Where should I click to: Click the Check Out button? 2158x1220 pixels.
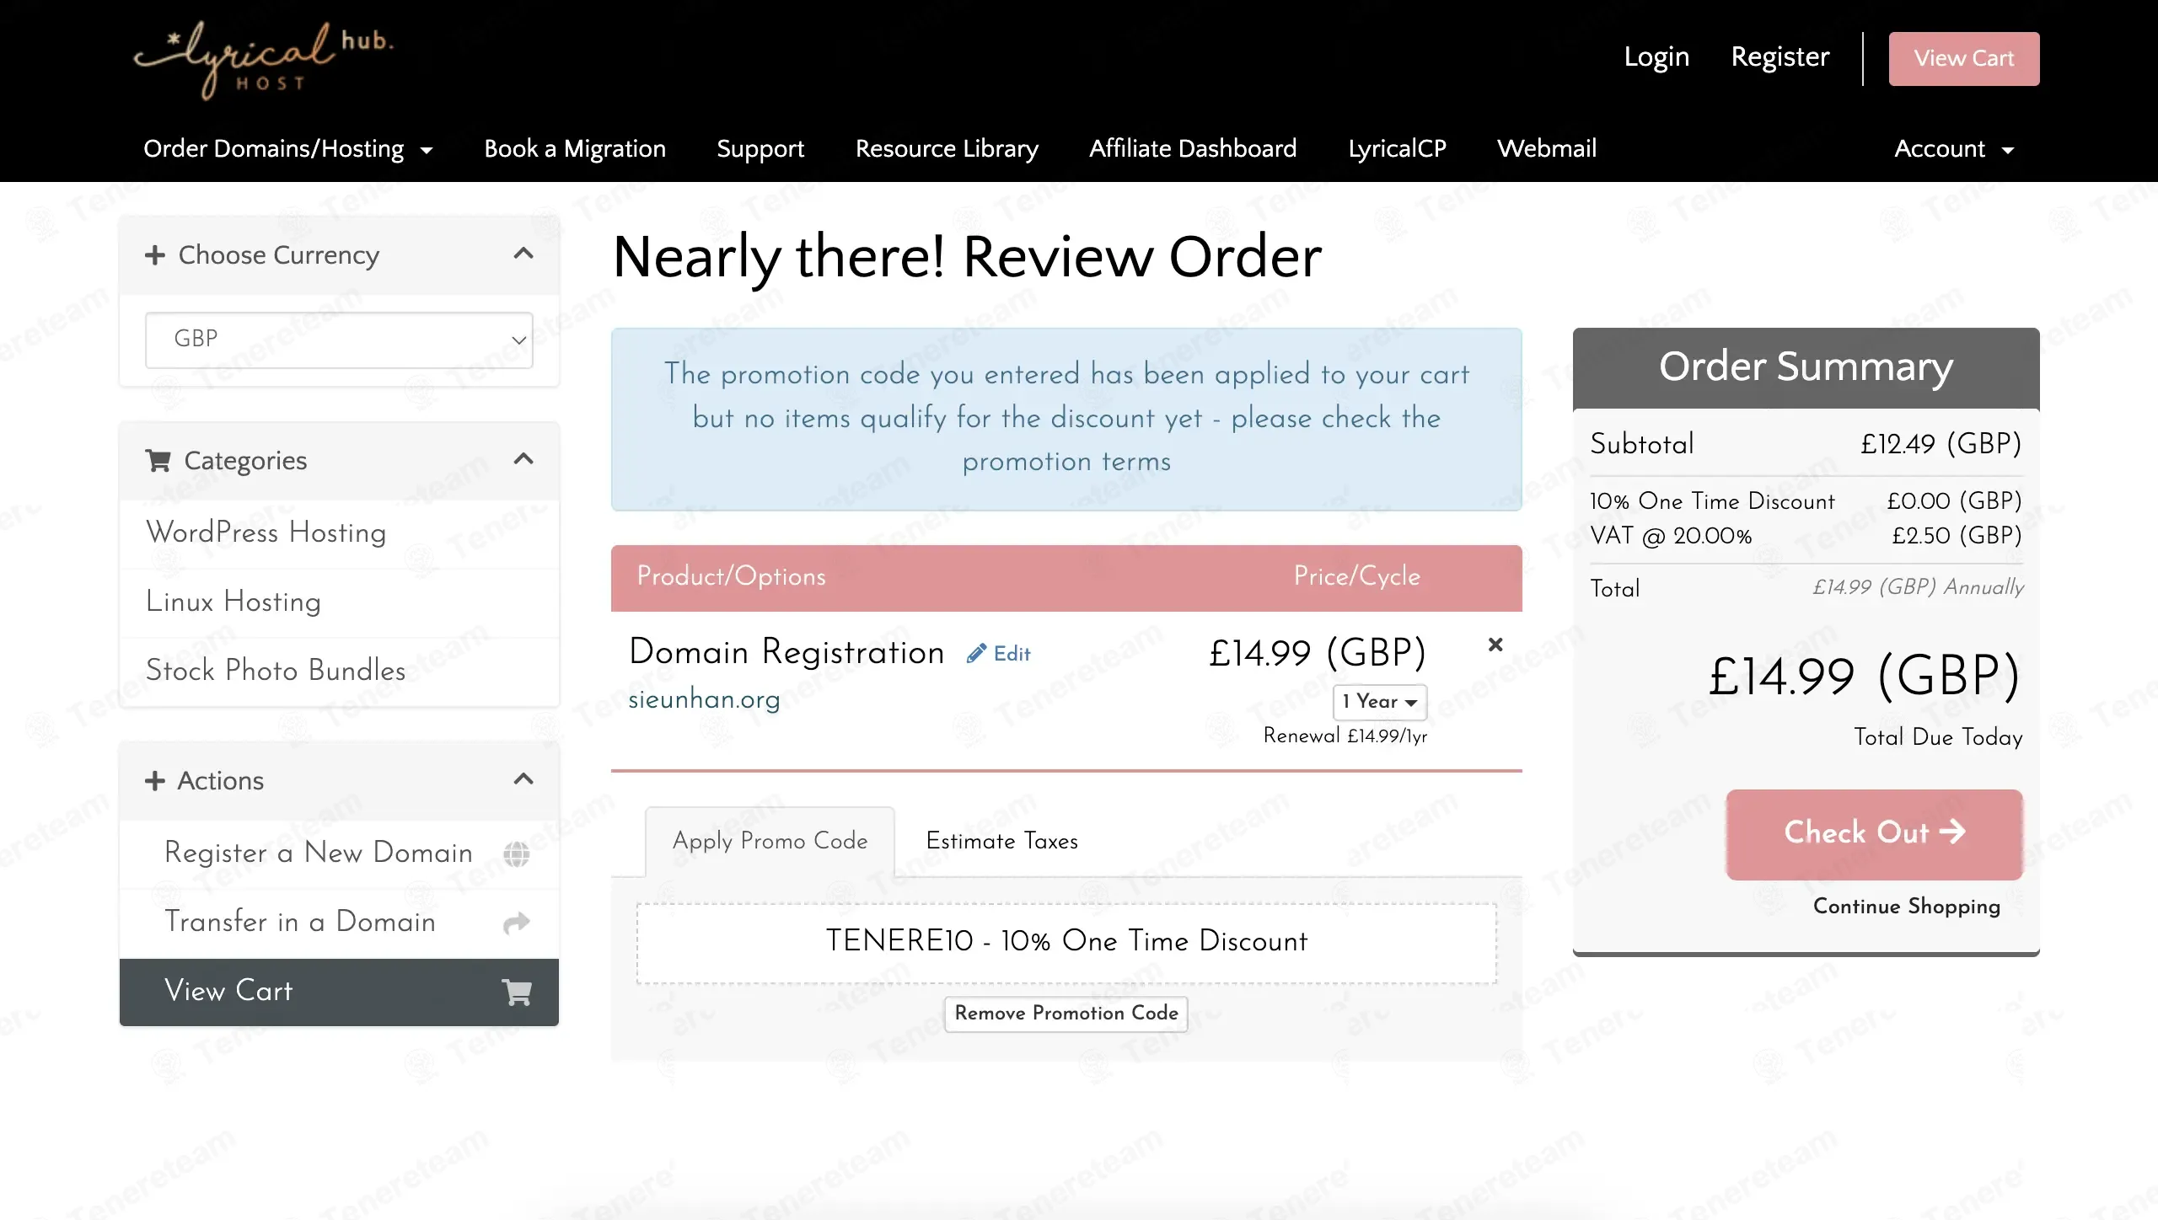[1874, 833]
